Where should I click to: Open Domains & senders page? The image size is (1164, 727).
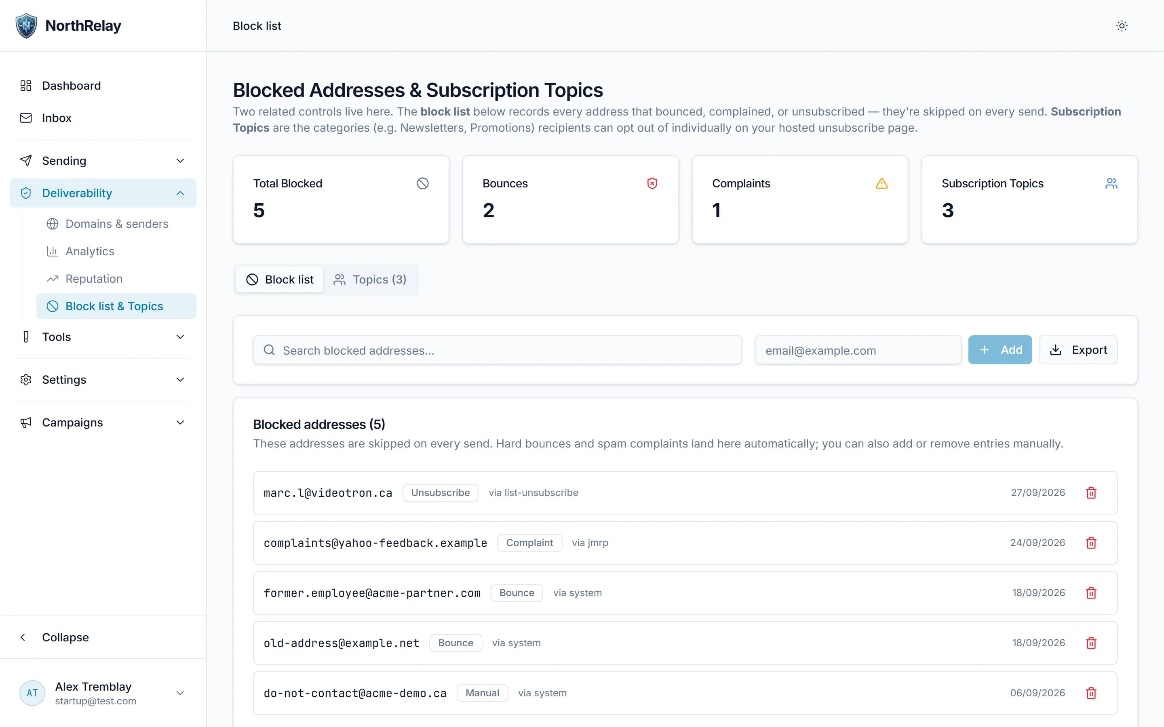click(x=116, y=224)
